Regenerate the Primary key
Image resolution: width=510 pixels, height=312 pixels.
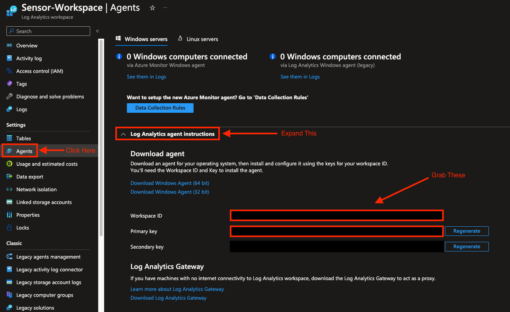[x=467, y=231]
